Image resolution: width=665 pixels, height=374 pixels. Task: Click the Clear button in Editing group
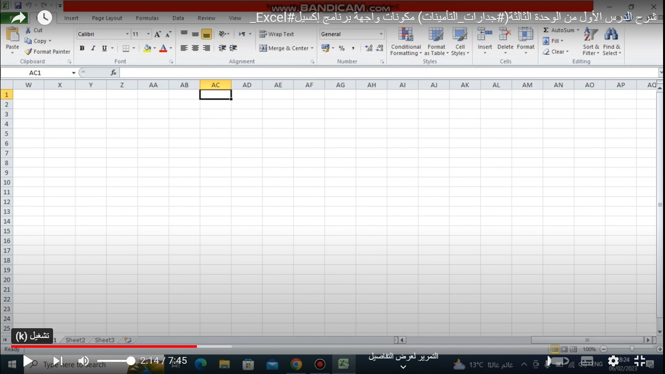(x=555, y=52)
